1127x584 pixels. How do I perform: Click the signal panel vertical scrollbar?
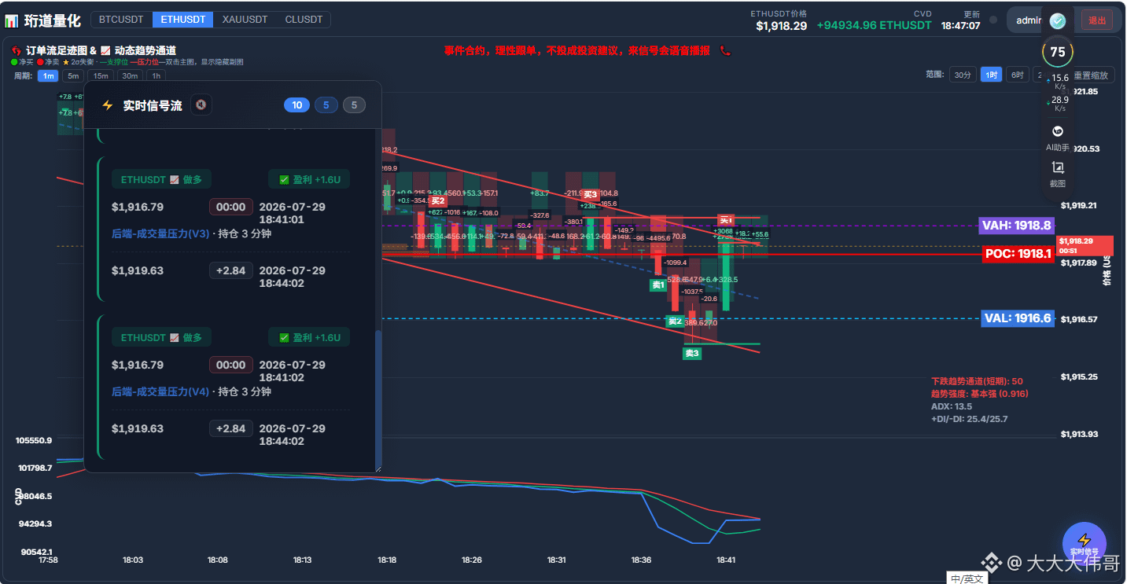tap(378, 399)
